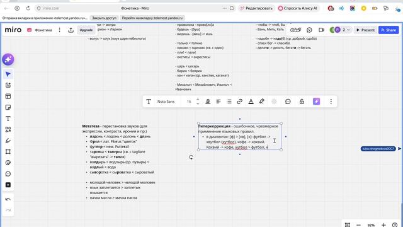Open the AI create tool with plus
The height and width of the screenshot is (227, 403).
pyautogui.click(x=8, y=85)
